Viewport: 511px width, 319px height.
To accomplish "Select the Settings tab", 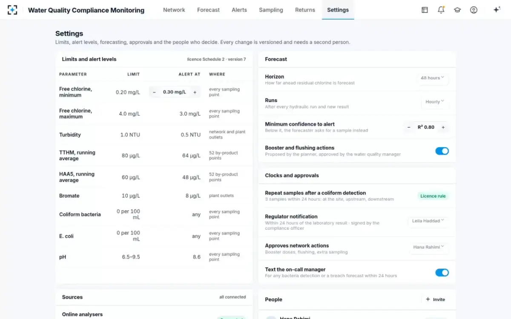I will [338, 10].
